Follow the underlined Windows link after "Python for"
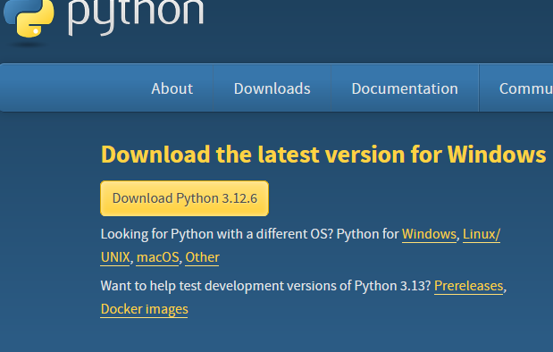This screenshot has width=553, height=352. 429,234
